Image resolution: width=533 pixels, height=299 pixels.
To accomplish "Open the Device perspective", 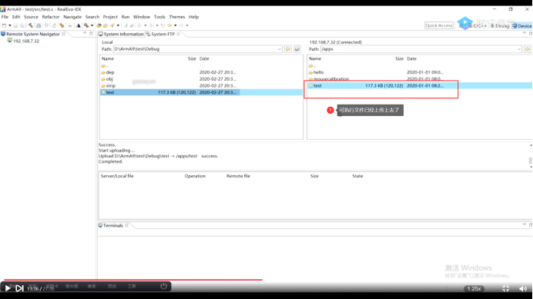I will [x=522, y=26].
